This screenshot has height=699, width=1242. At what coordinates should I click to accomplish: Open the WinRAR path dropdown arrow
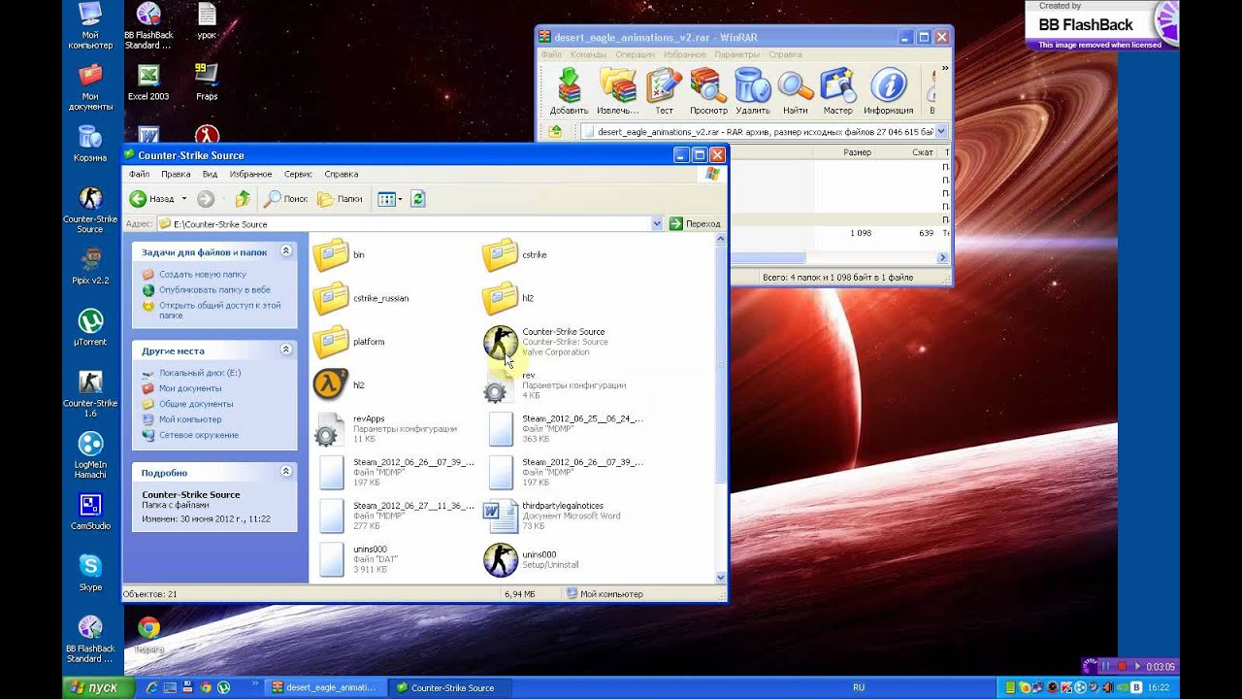[x=941, y=131]
